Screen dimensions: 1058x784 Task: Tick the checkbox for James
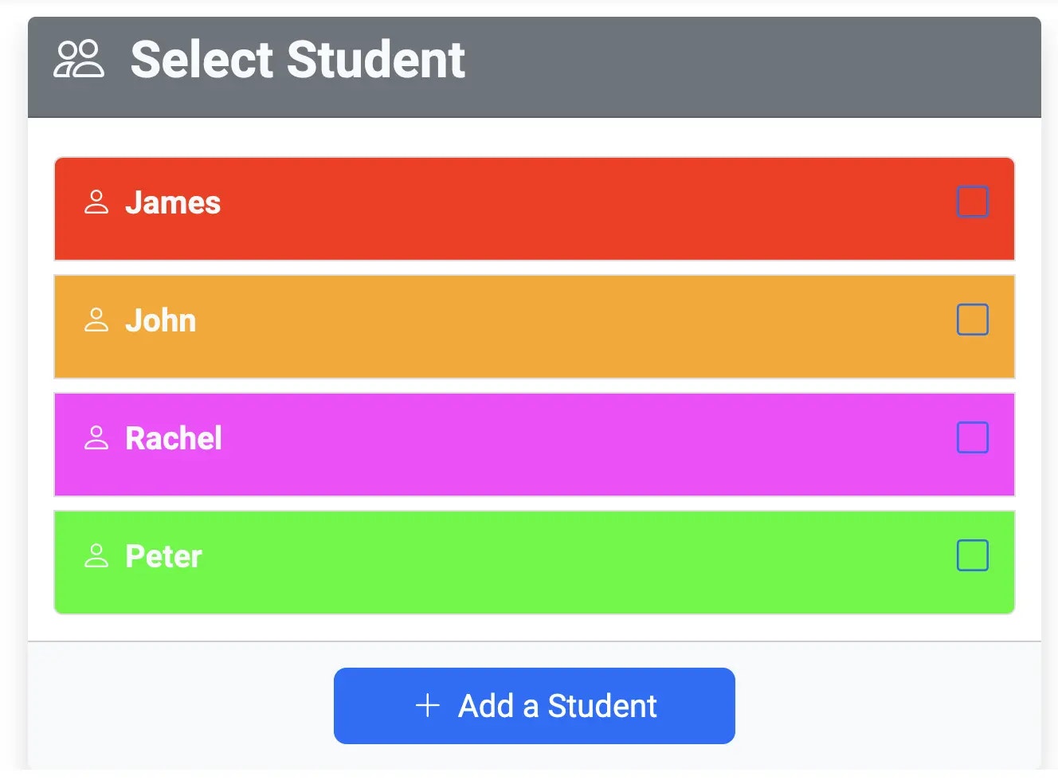973,202
